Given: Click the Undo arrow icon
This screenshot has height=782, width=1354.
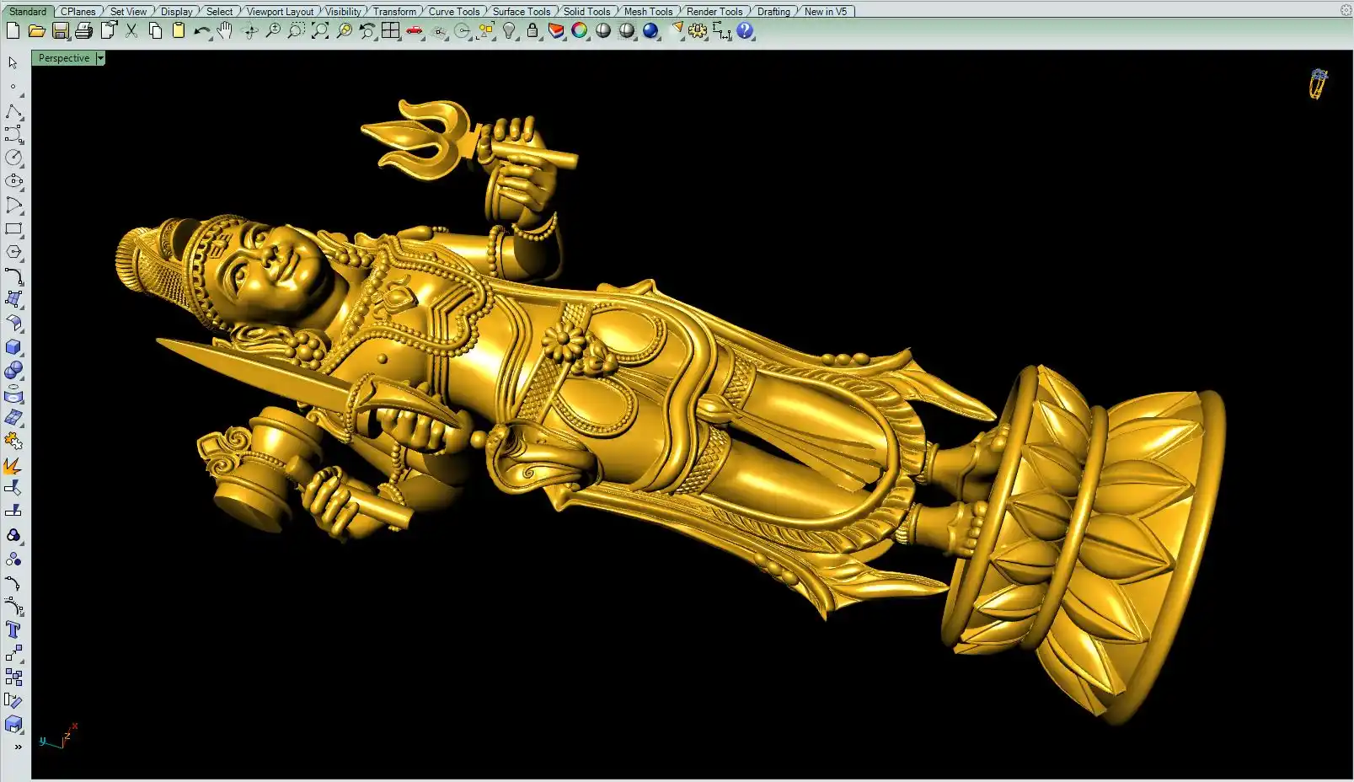Looking at the screenshot, I should point(201,31).
